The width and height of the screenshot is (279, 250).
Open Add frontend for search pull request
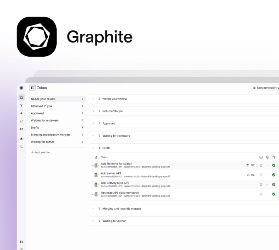tap(117, 164)
